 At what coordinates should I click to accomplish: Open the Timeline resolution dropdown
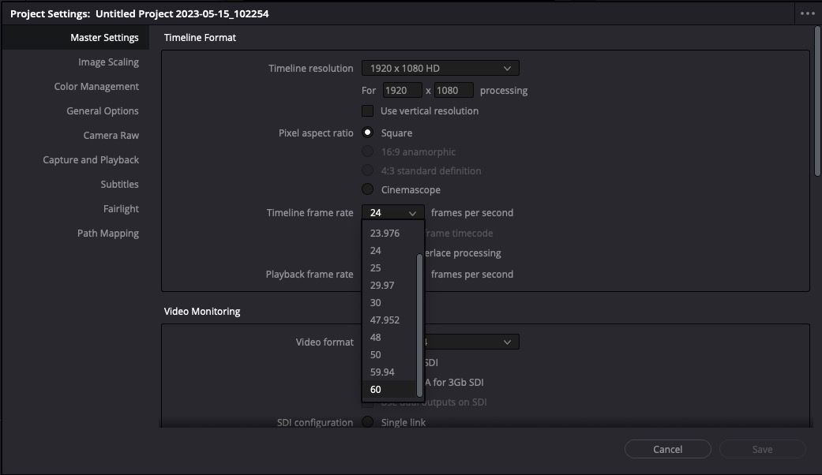click(440, 69)
